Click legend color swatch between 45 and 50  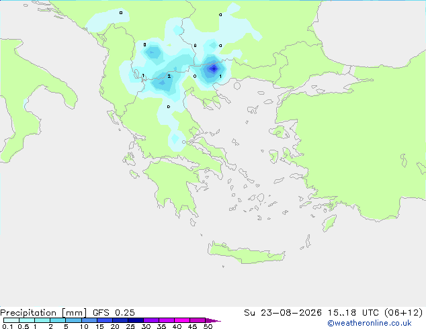(198, 320)
